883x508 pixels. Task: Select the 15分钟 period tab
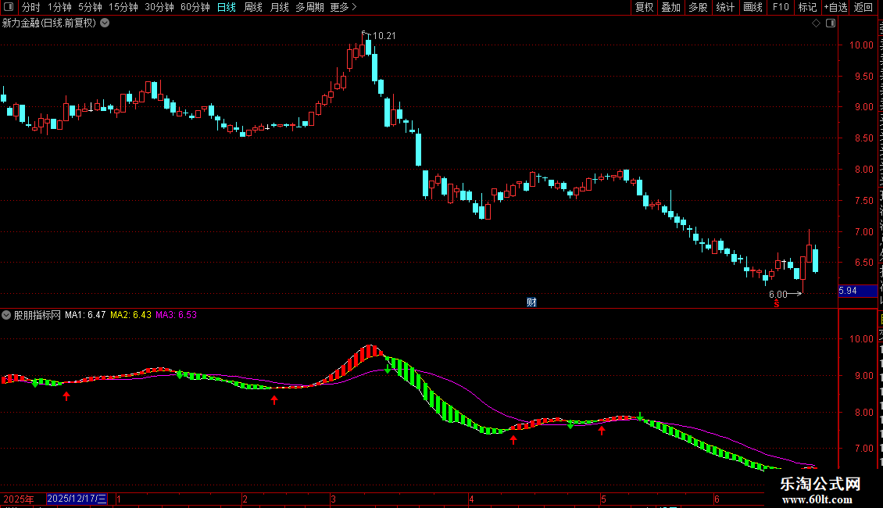tap(123, 7)
